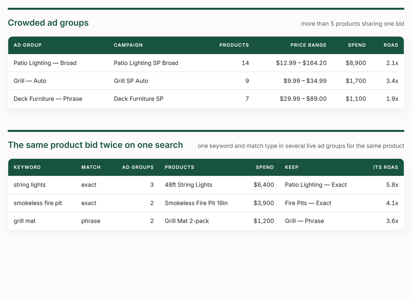Click the MATCH column header
This screenshot has width=412, height=298.
(x=91, y=167)
